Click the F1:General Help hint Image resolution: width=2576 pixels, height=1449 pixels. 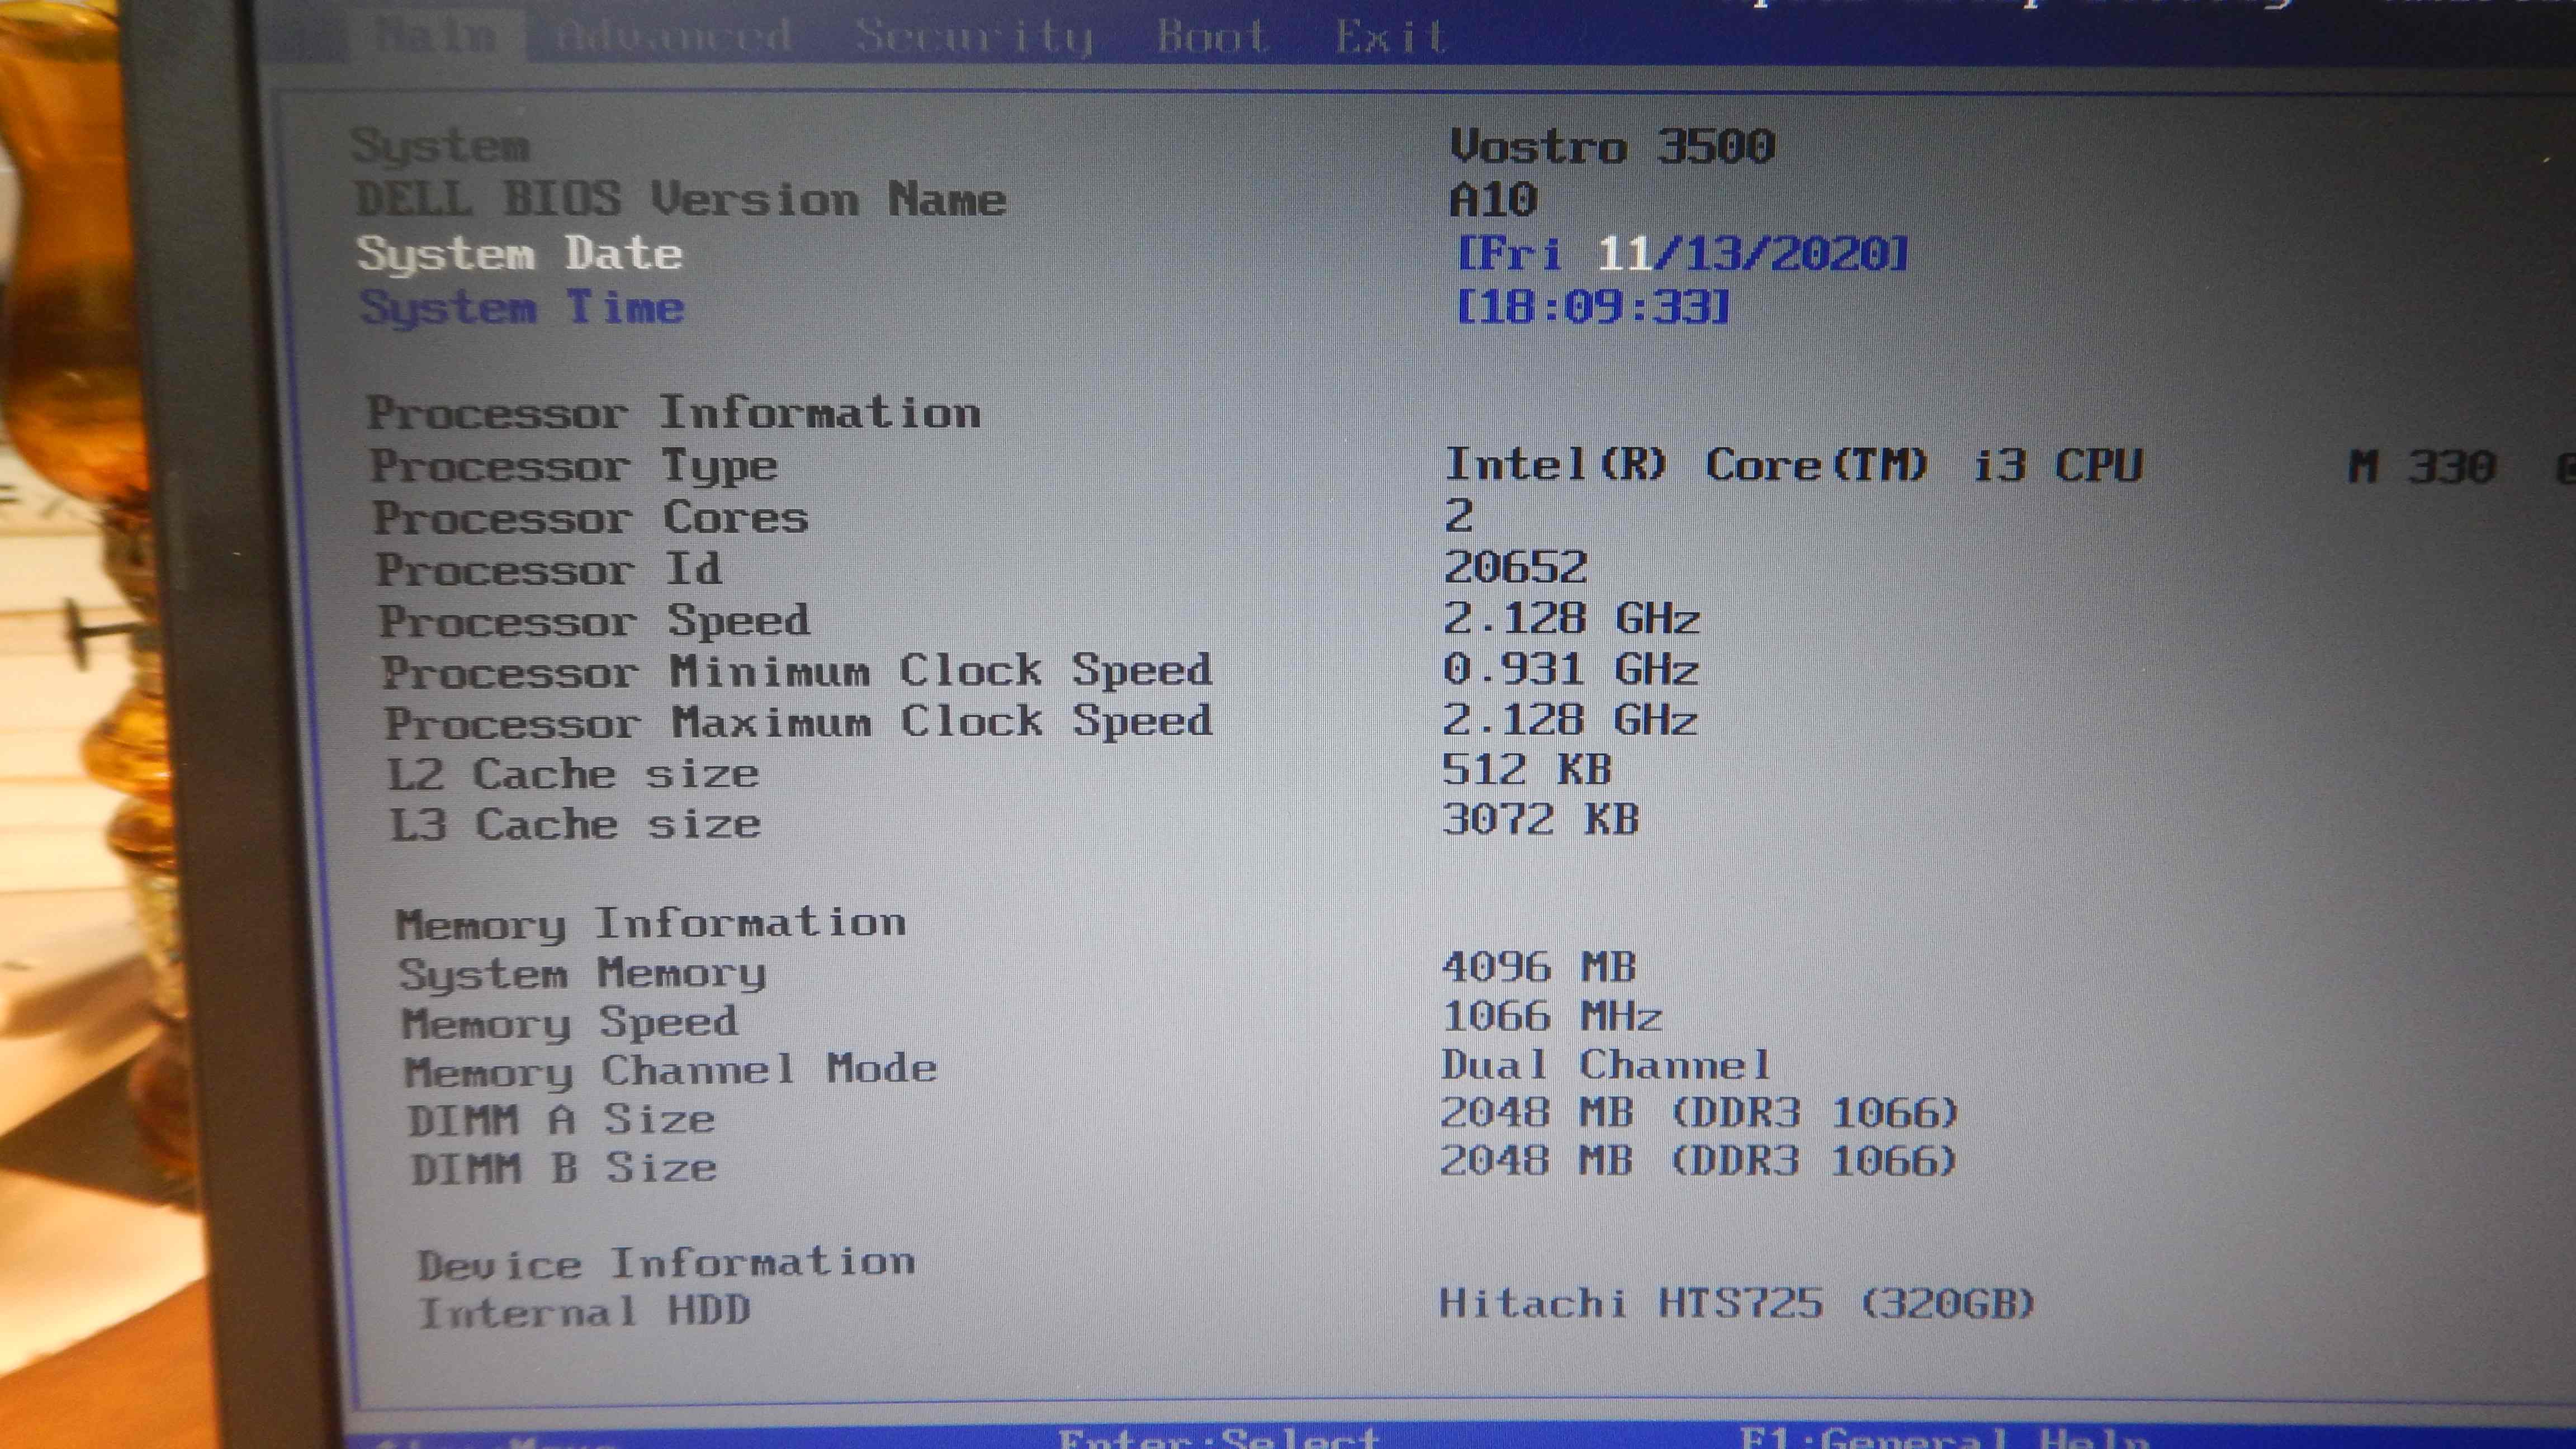tap(1945, 1437)
